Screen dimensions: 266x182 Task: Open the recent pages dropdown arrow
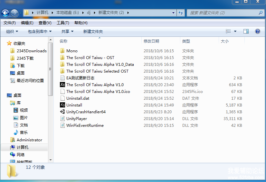(x=21, y=13)
